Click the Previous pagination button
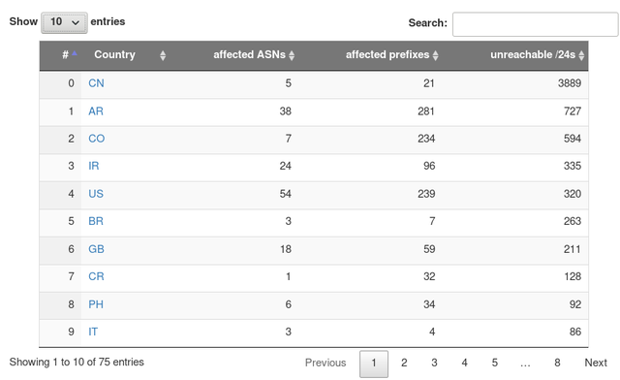This screenshot has height=380, width=620. (x=325, y=363)
